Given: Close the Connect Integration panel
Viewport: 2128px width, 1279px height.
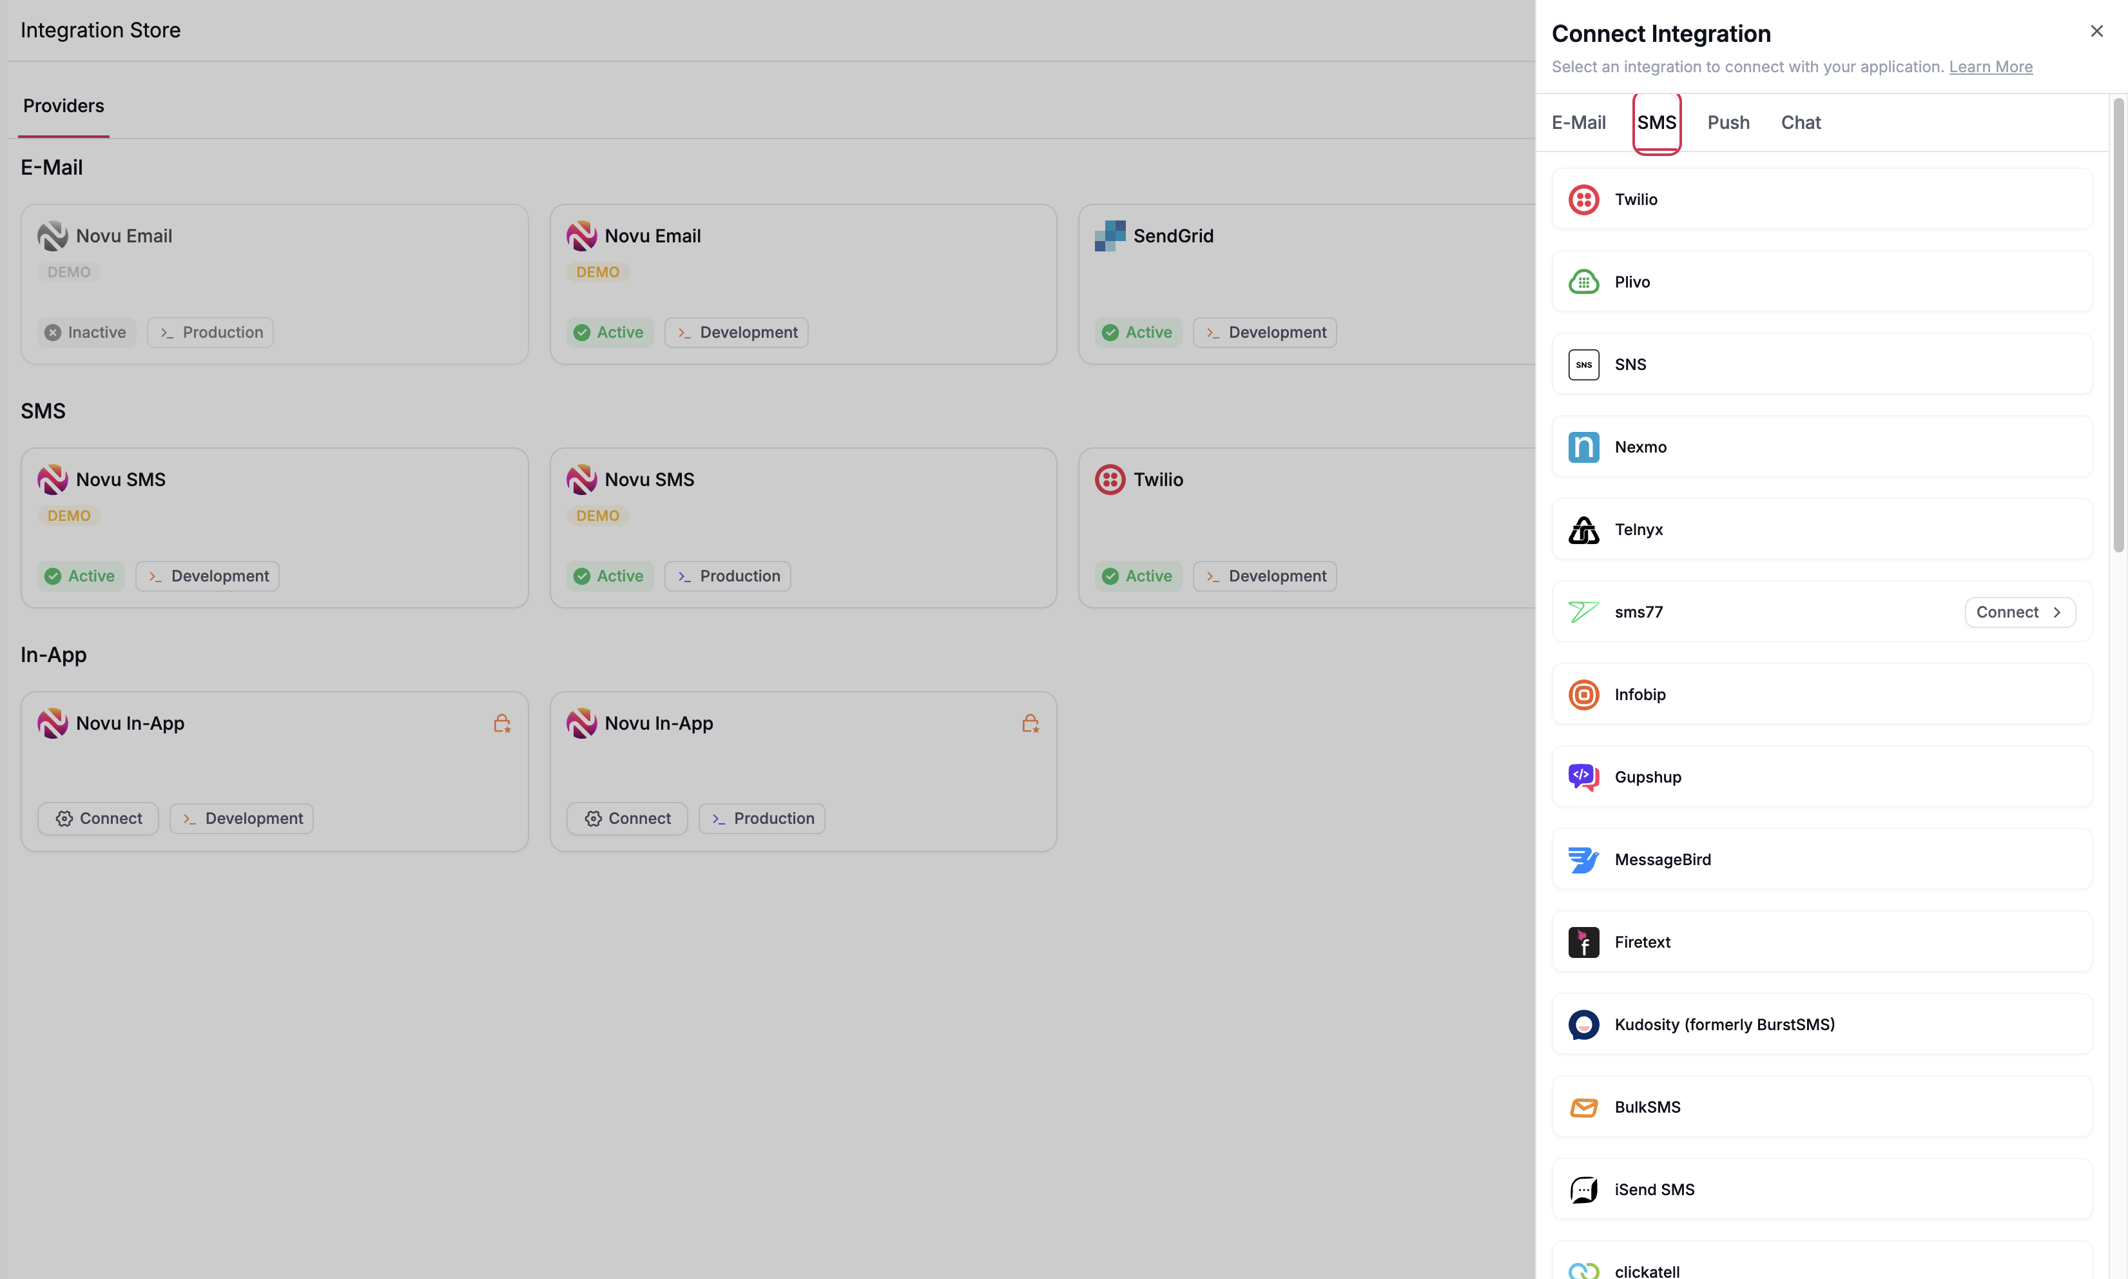Looking at the screenshot, I should coord(2097,31).
